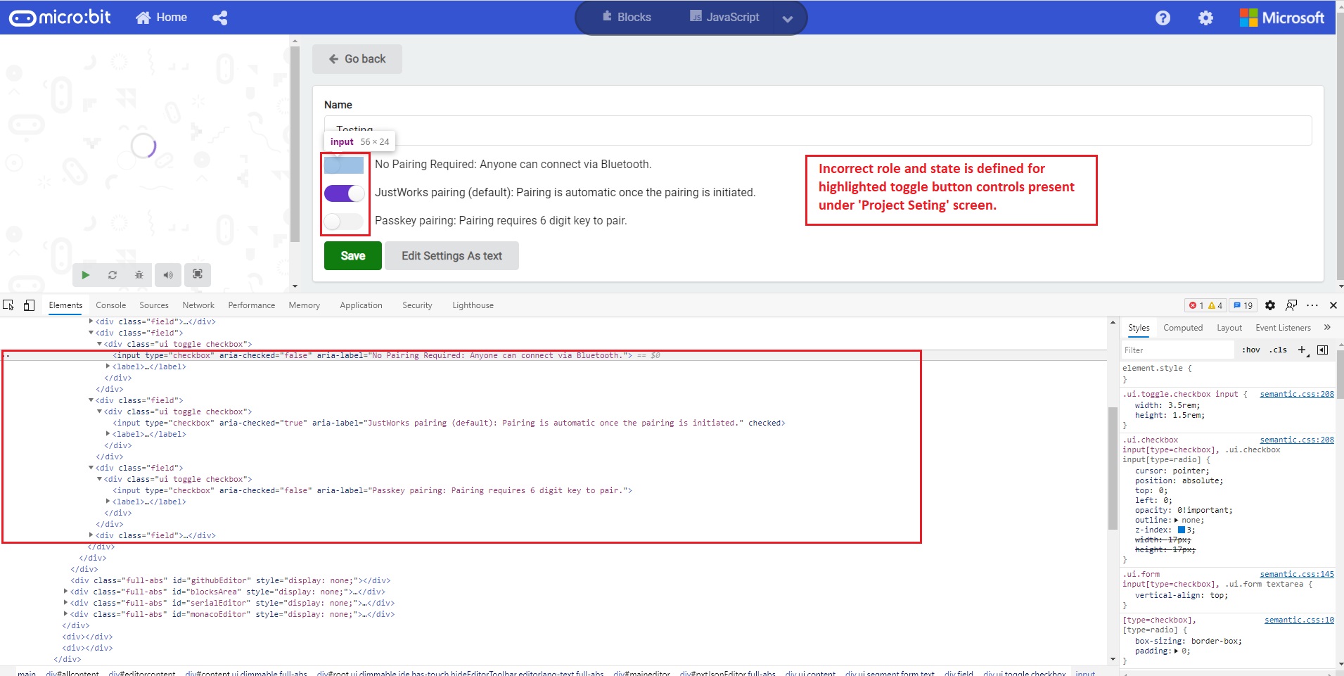
Task: Select the DevTools inspect element tool
Action: tap(8, 305)
